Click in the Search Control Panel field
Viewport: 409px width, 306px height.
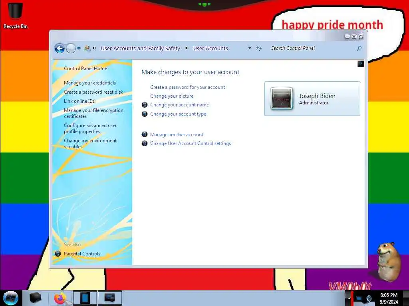312,48
